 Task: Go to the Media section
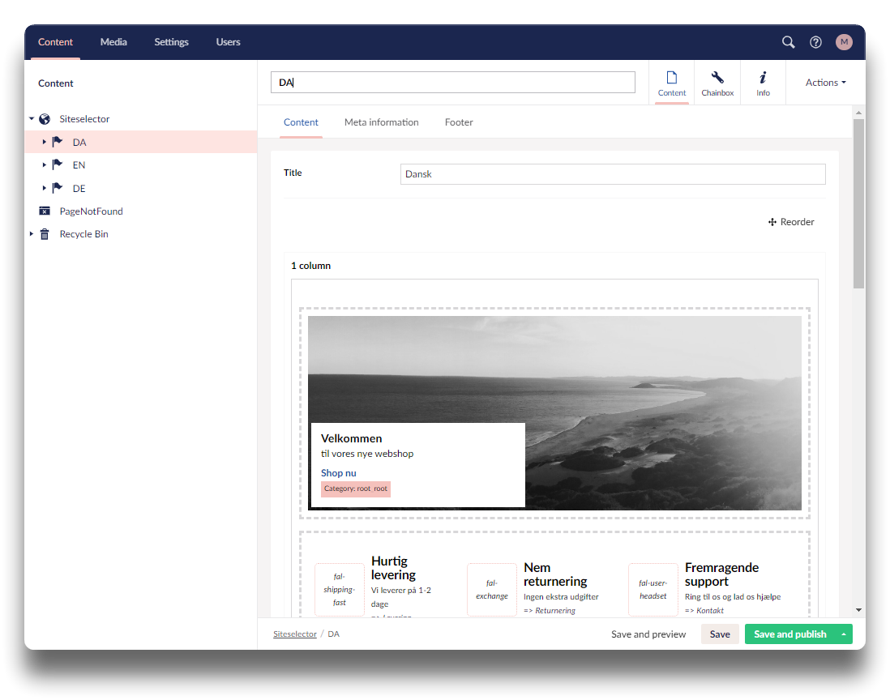point(113,42)
